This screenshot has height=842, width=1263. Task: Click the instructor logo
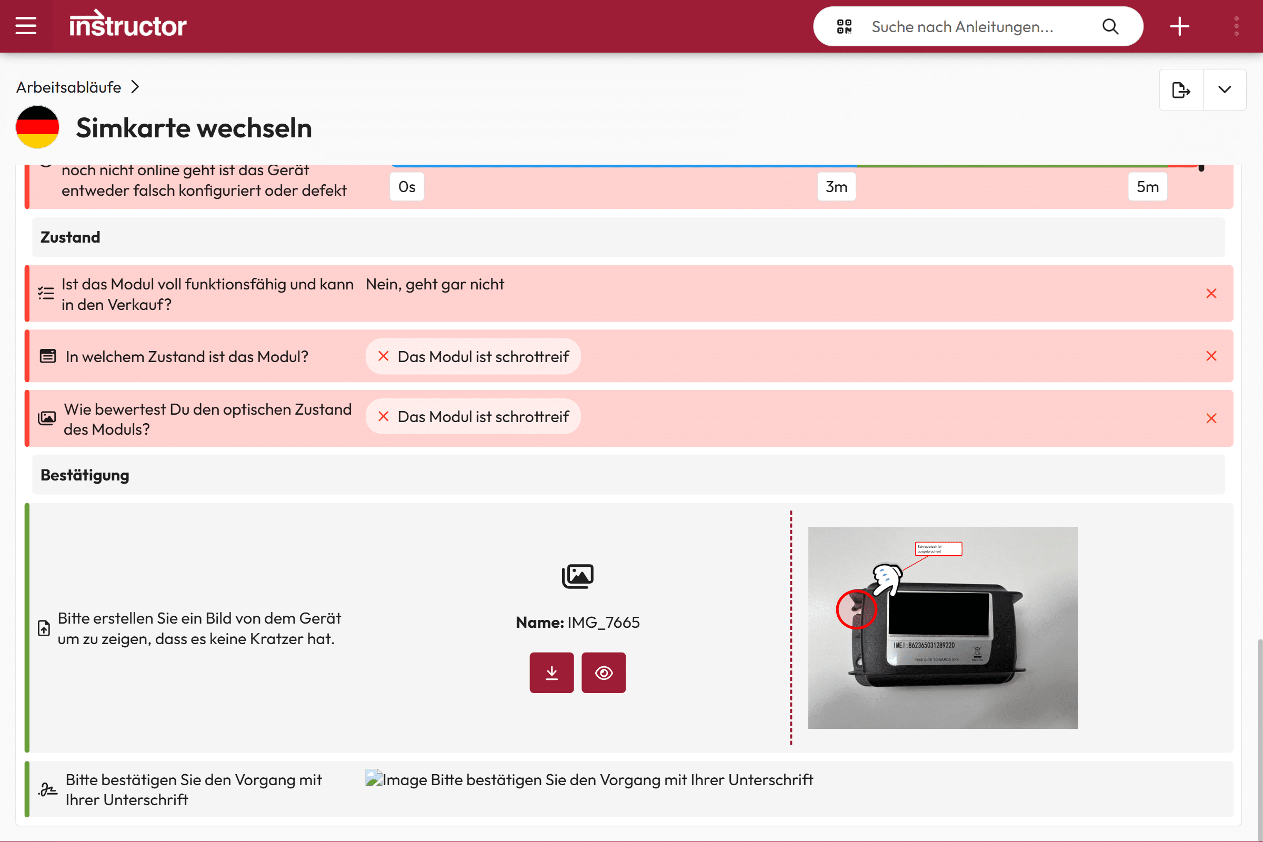point(128,25)
